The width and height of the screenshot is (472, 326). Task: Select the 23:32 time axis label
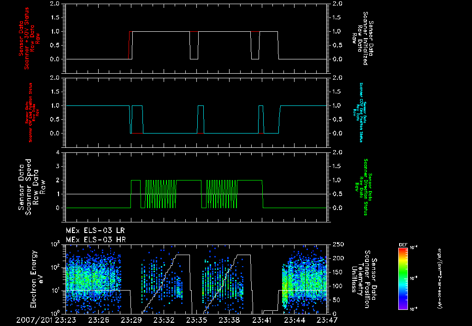(x=164, y=320)
